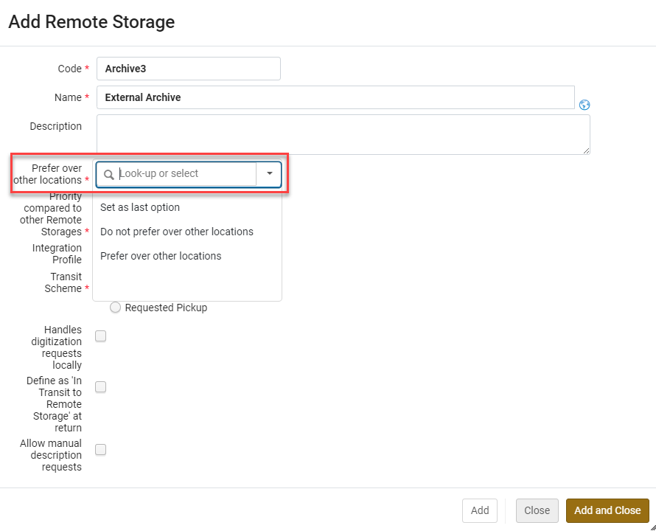
Task: Check Allow manual description requests box
Action: 101,450
